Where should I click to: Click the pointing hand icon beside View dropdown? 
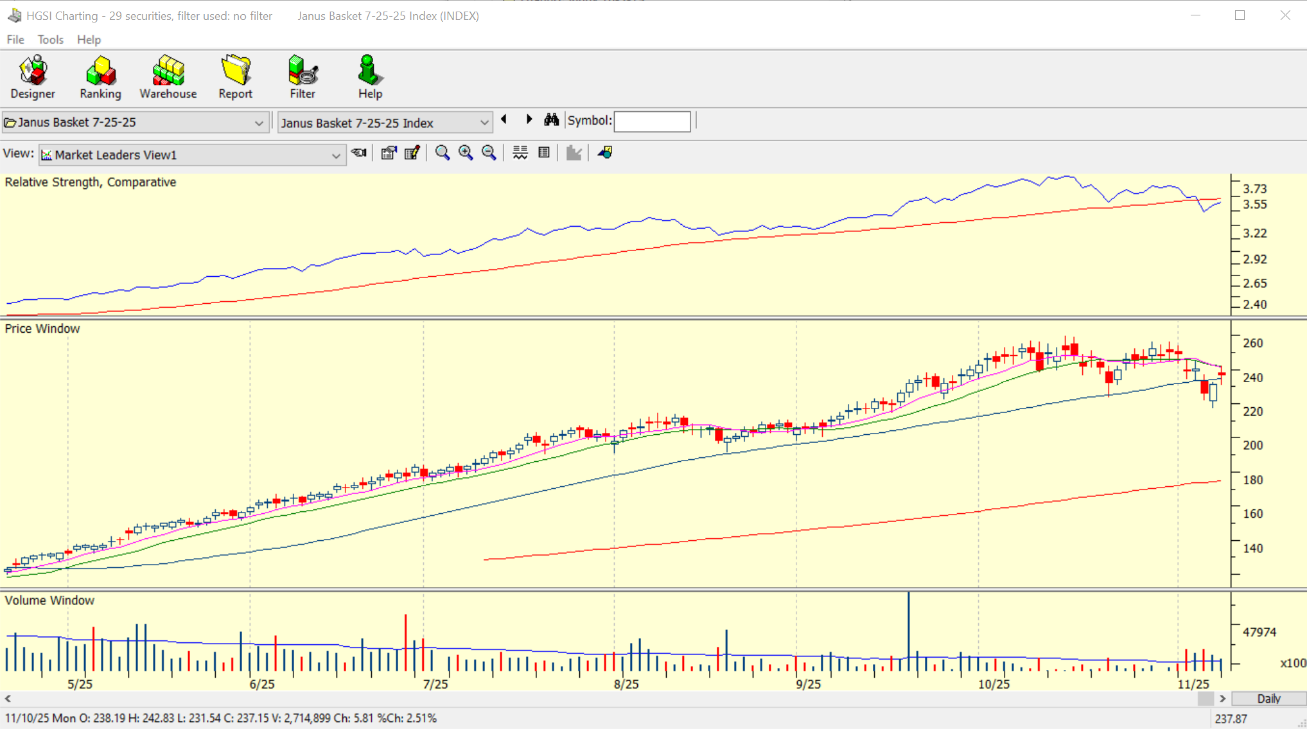pyautogui.click(x=359, y=153)
